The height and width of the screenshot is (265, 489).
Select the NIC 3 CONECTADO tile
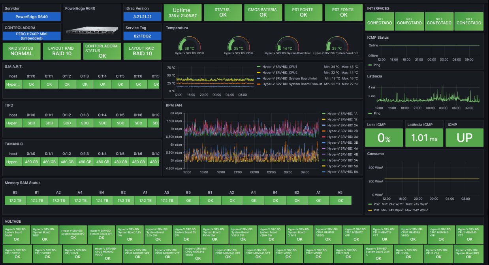[439, 21]
